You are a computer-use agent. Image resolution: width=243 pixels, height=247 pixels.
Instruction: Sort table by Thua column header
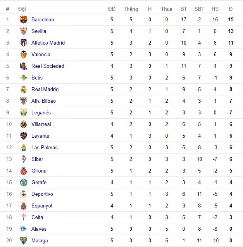tap(167, 9)
